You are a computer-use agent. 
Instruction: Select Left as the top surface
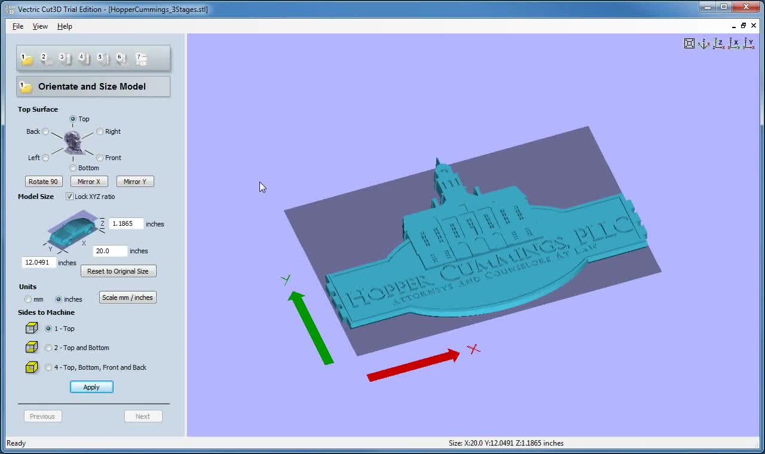click(45, 158)
